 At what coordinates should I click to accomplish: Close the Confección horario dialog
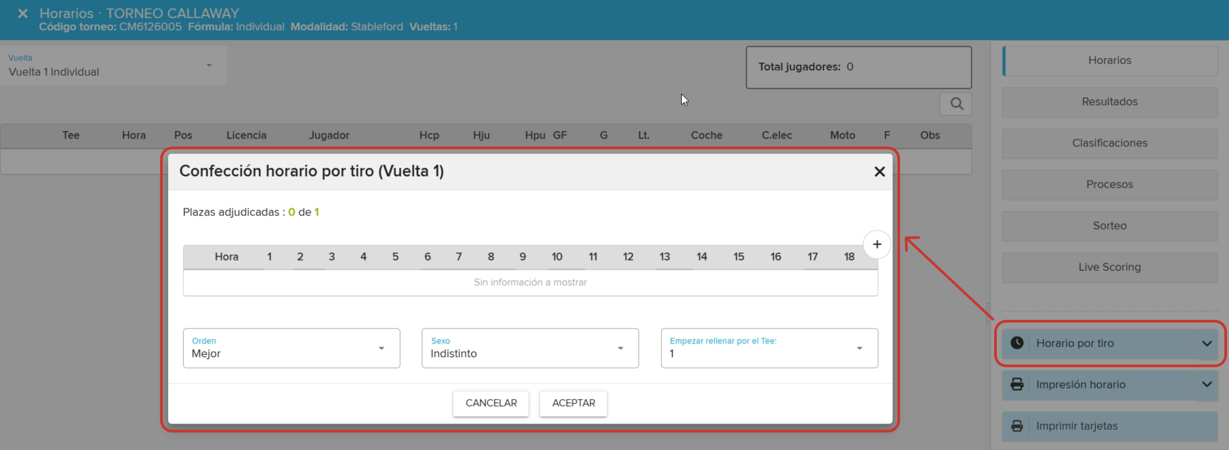point(879,172)
